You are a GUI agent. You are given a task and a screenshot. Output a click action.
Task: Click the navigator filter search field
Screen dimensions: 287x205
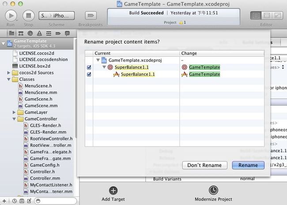click(x=56, y=201)
